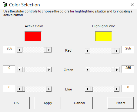Cancel the Color Selection dialog
Viewport: 137px width, 112px height.
click(x=79, y=103)
